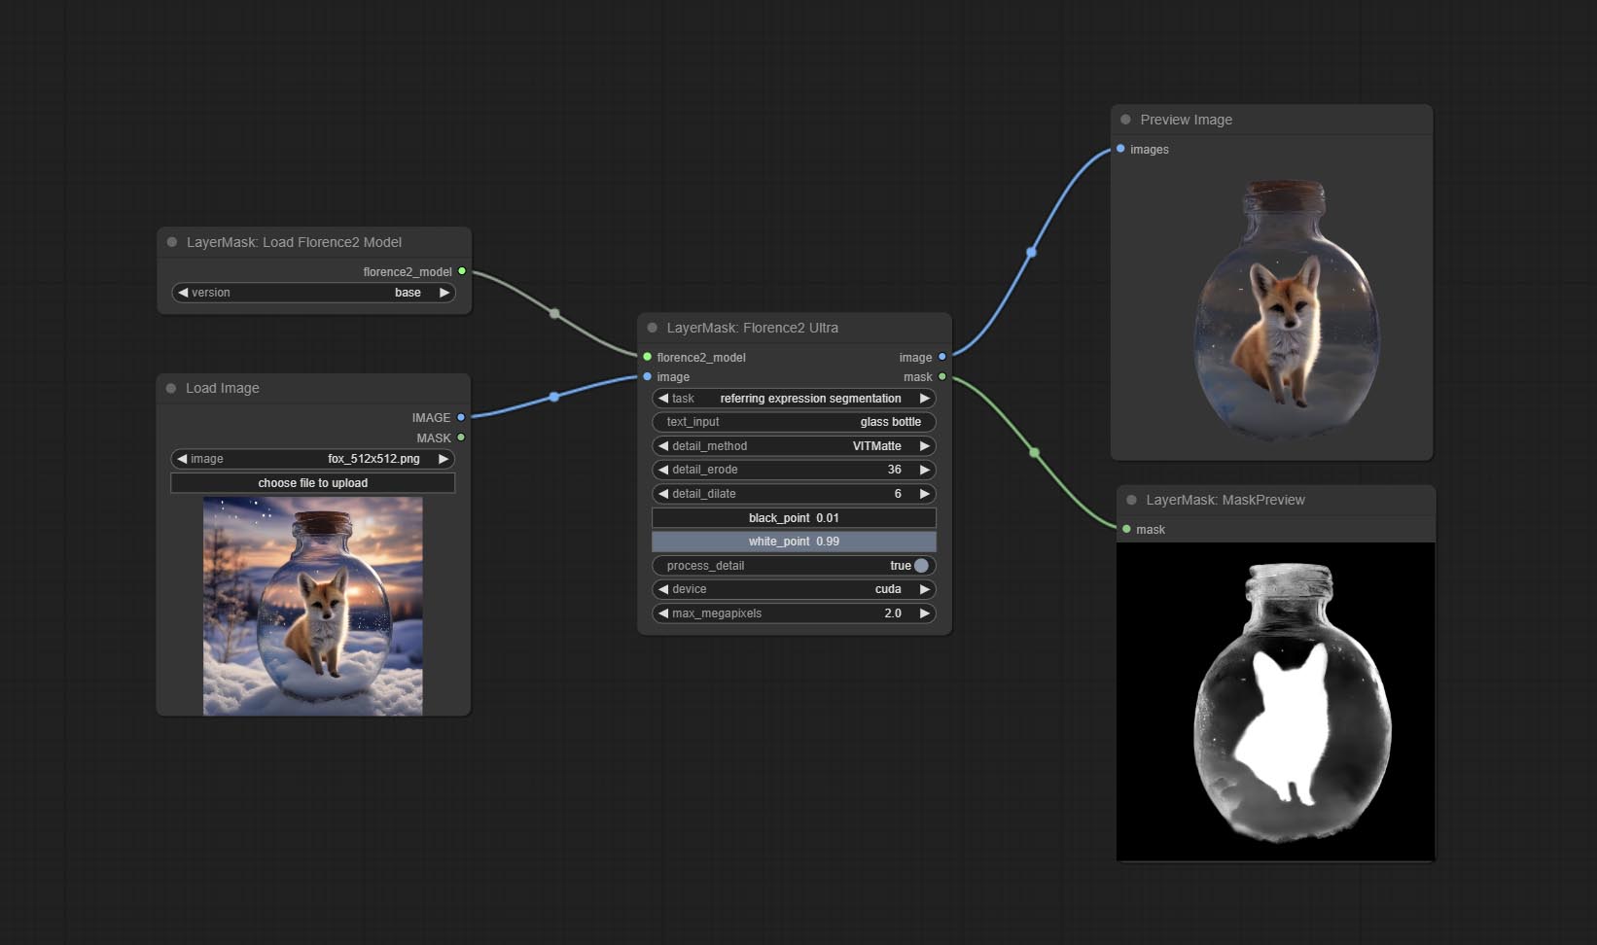Open the device dropdown showing cuda

click(x=794, y=589)
